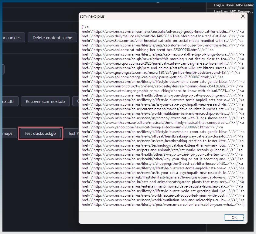
Task: Click the Test duckduckgo button
Action: (x=40, y=133)
